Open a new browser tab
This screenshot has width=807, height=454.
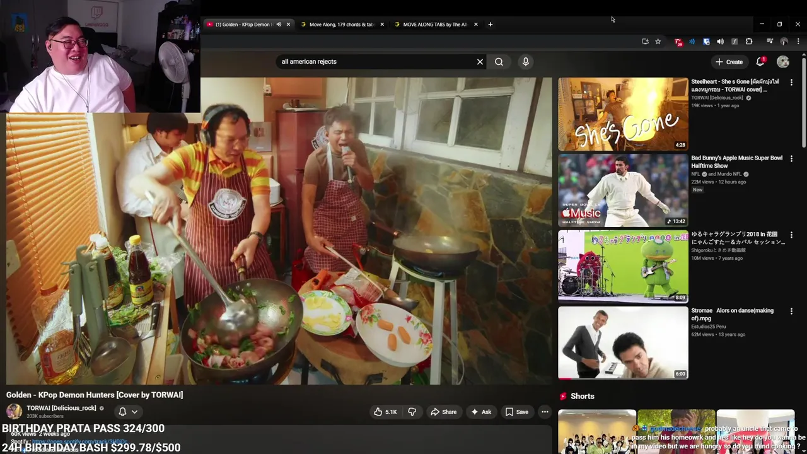(491, 25)
